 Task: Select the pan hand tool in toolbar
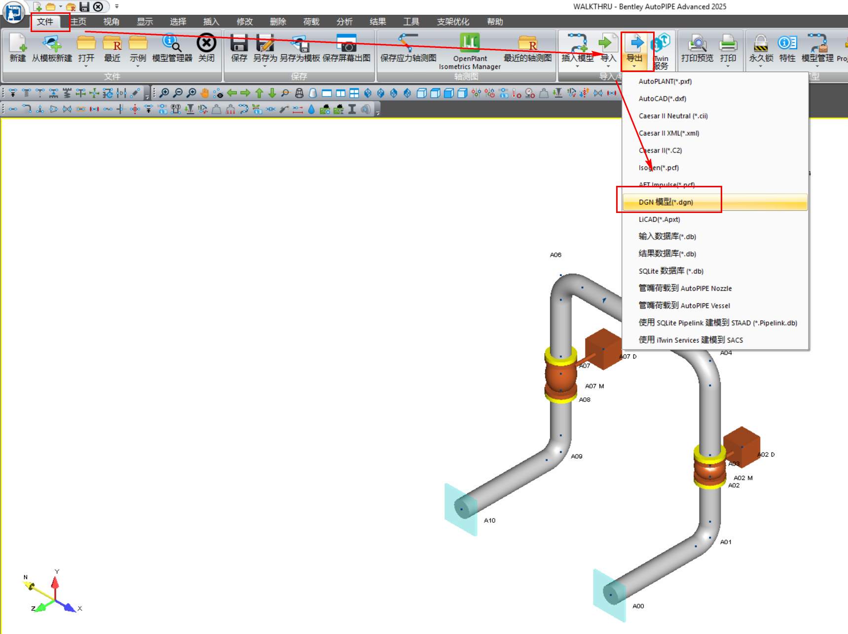[x=205, y=93]
